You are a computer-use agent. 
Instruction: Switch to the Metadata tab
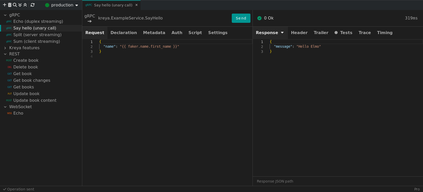(154, 33)
